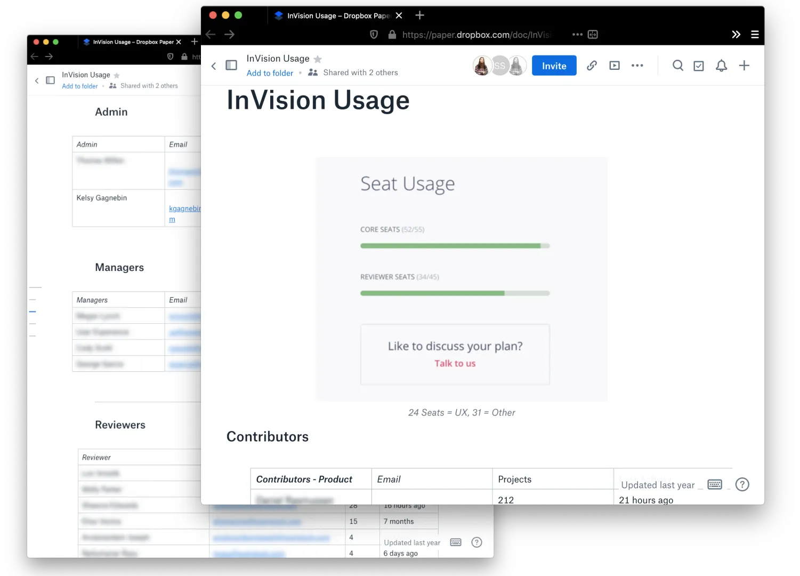Open document search with the magnifier icon

click(x=677, y=65)
